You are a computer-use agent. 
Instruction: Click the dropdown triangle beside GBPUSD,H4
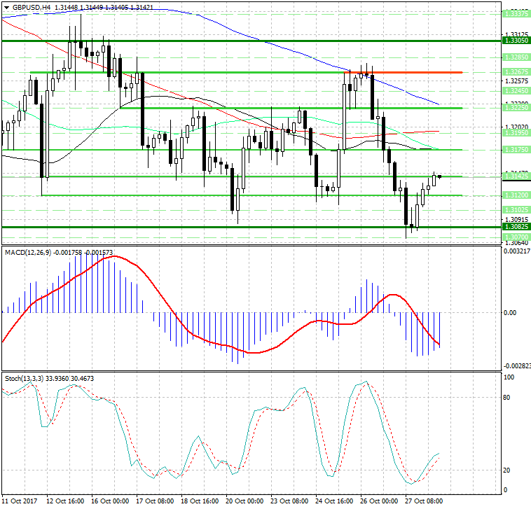click(x=6, y=7)
